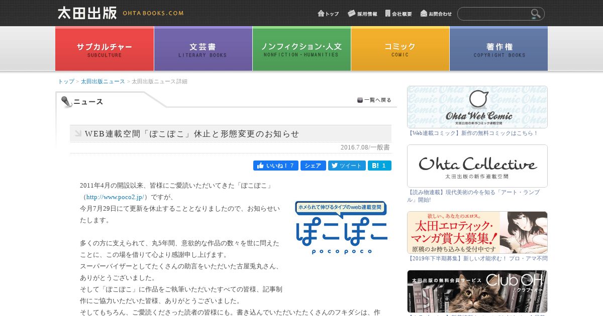Click 太田出版ニュース breadcrumb link
603x316 pixels.
(103, 81)
